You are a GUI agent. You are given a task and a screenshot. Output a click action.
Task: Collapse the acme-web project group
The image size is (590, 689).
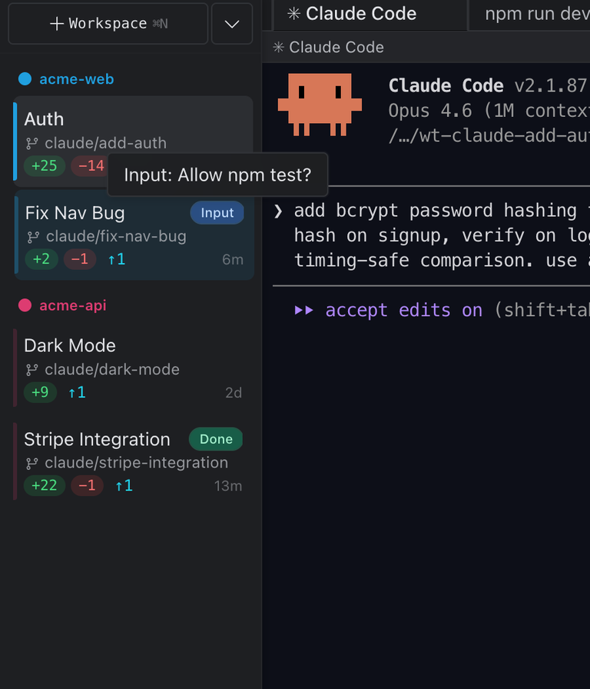(76, 79)
